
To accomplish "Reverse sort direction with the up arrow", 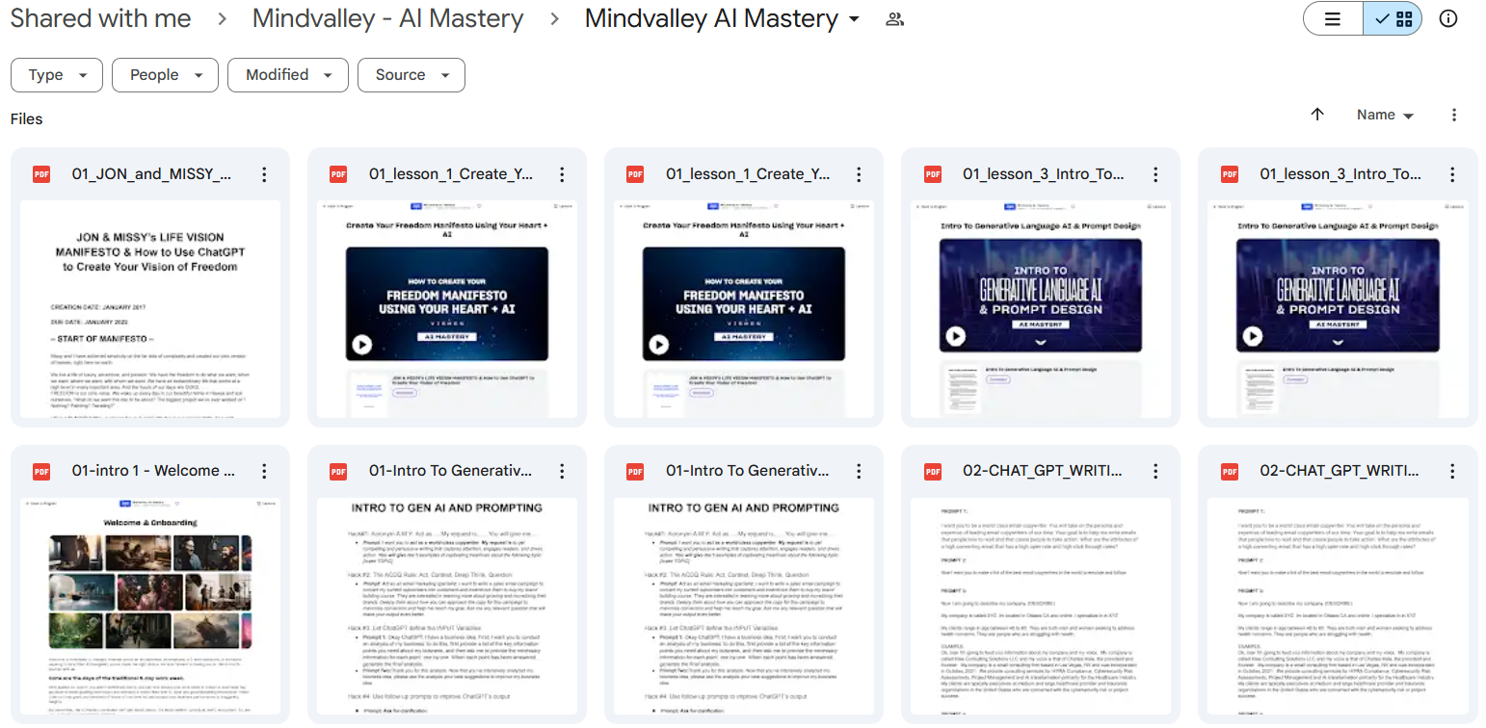I will coord(1317,115).
